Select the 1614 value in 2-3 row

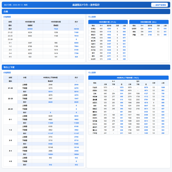[56, 50]
